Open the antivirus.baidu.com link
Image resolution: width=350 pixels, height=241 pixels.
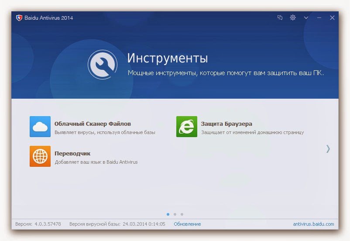313,224
